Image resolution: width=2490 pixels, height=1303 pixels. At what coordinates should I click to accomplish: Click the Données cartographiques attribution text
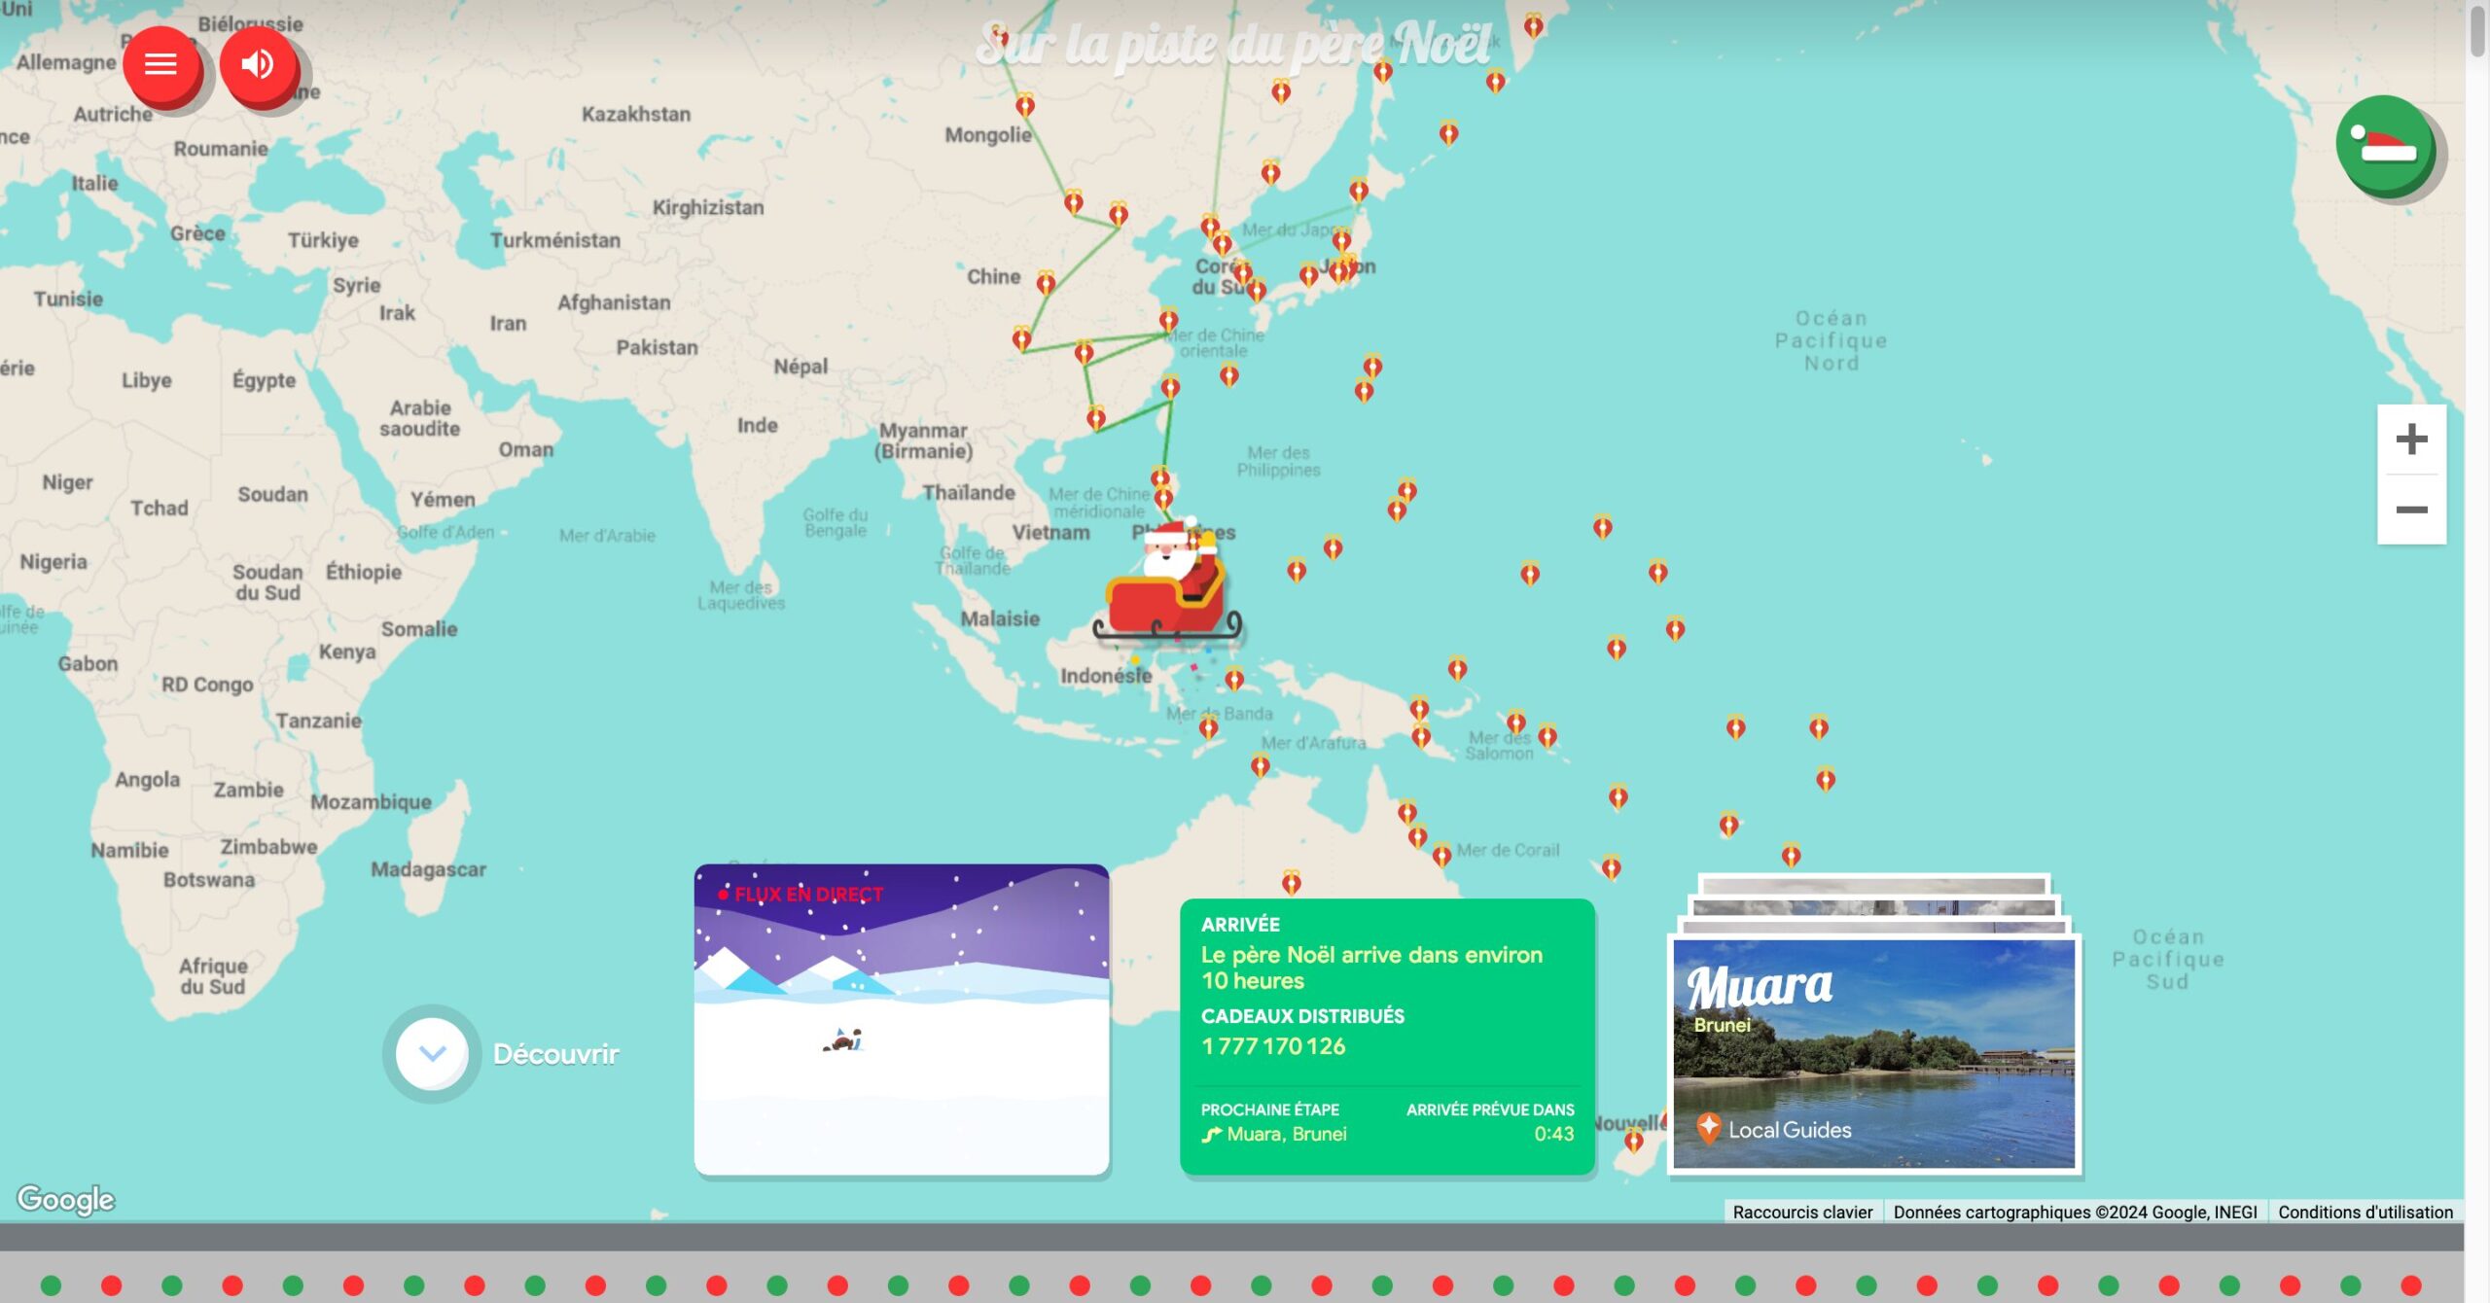point(2075,1212)
